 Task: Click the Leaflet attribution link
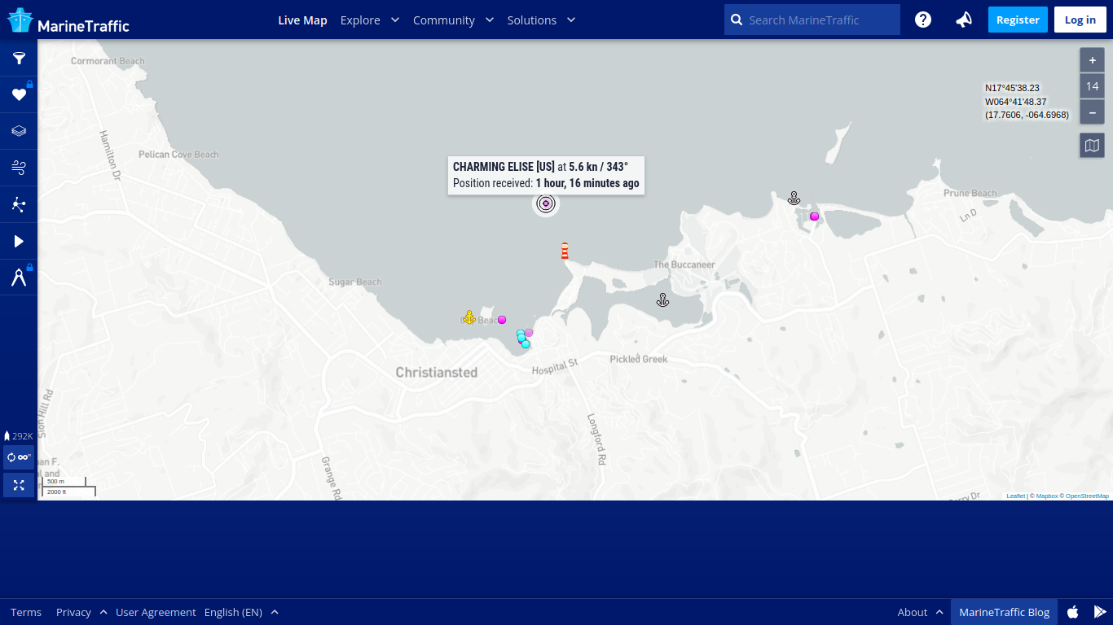click(1015, 496)
